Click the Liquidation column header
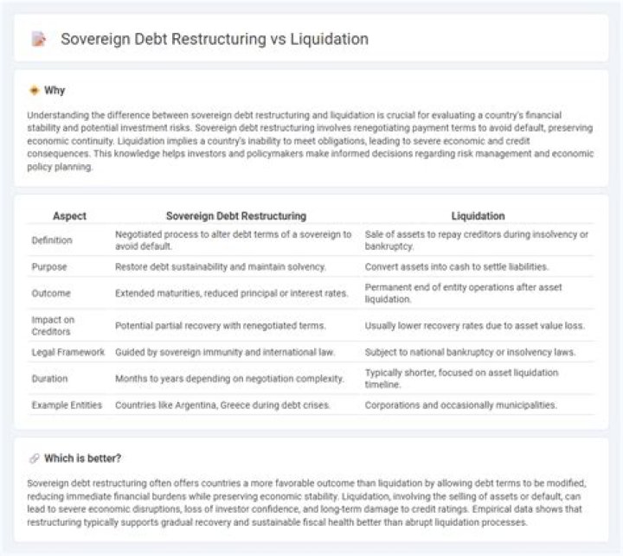The width and height of the screenshot is (623, 556). click(x=478, y=216)
